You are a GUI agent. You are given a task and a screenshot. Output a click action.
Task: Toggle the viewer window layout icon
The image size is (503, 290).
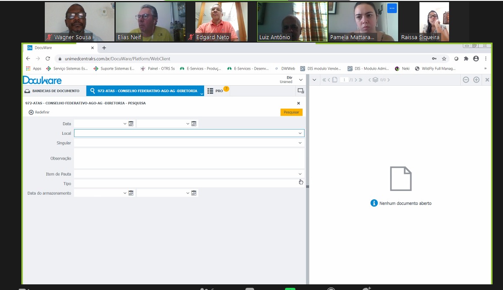tap(300, 91)
